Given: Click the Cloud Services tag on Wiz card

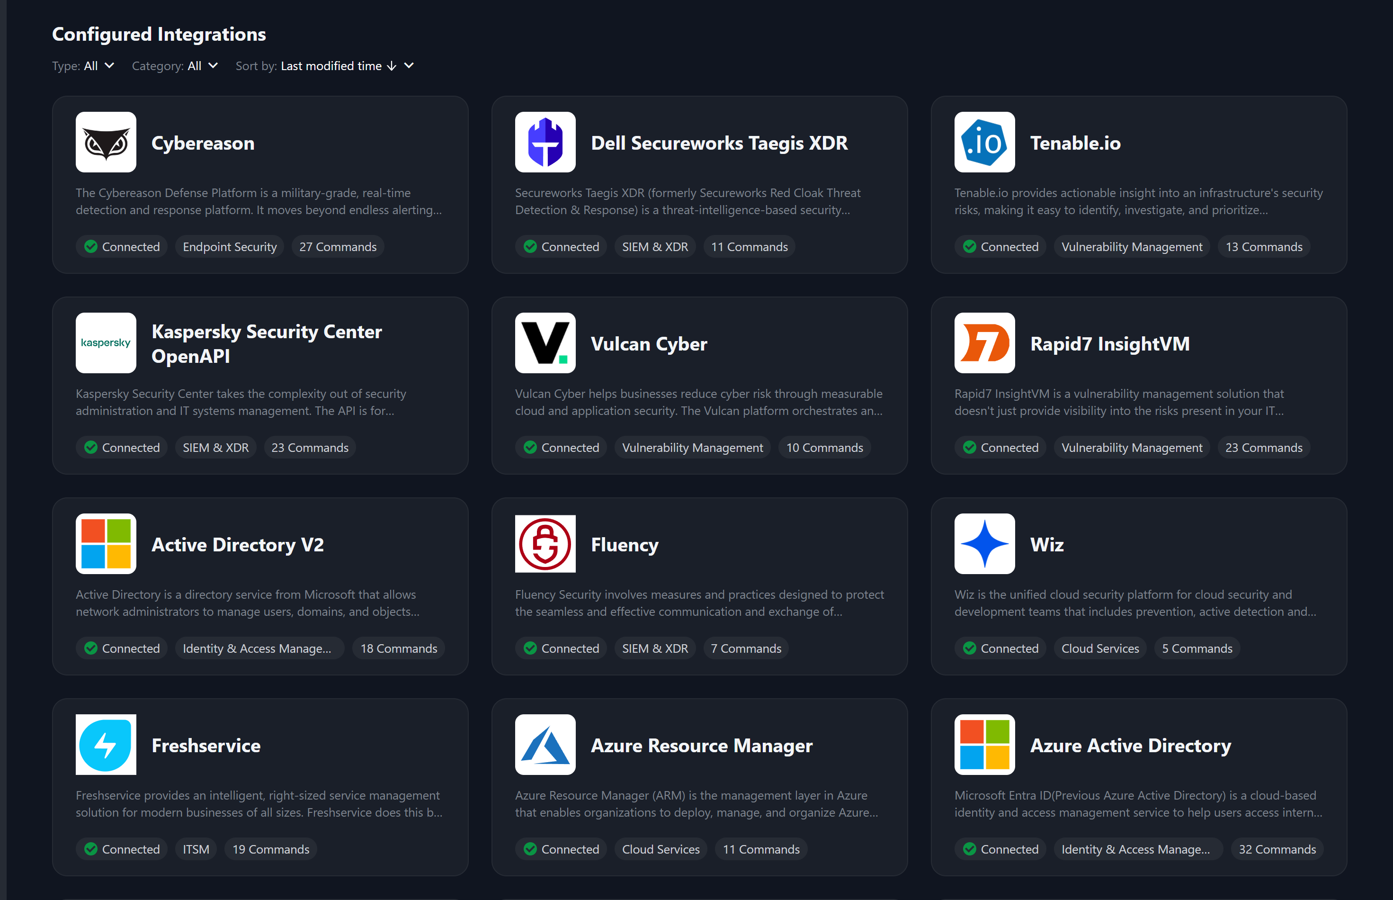Looking at the screenshot, I should click(1100, 648).
